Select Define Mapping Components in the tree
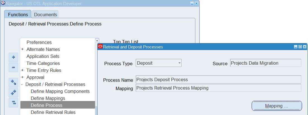This screenshot has height=115, width=308. tap(60, 91)
